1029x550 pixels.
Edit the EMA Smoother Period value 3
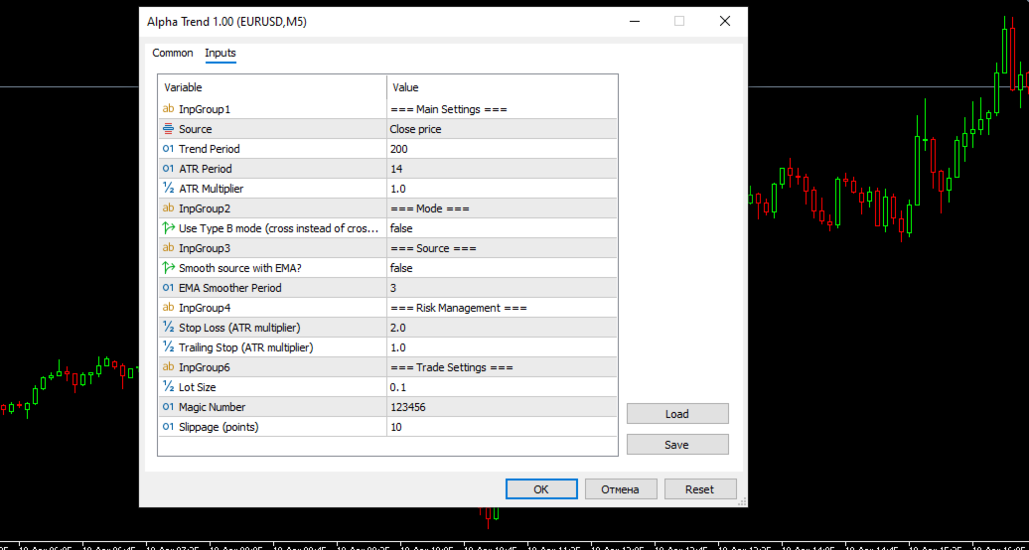(502, 288)
